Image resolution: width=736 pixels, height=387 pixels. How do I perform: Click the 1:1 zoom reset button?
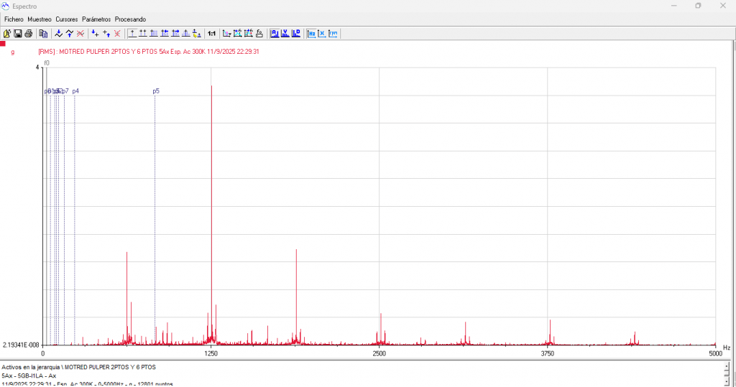pyautogui.click(x=211, y=33)
